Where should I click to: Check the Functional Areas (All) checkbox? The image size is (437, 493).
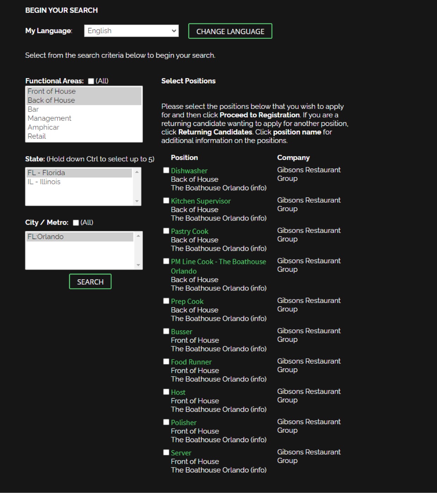coord(91,81)
